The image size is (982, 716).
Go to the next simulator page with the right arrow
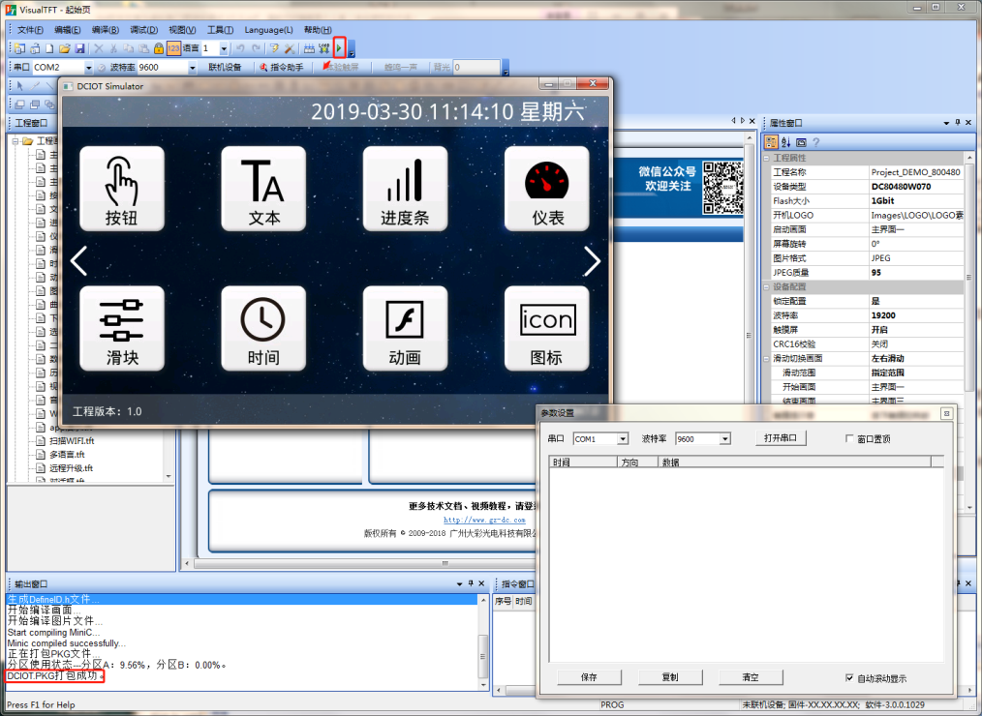[592, 261]
